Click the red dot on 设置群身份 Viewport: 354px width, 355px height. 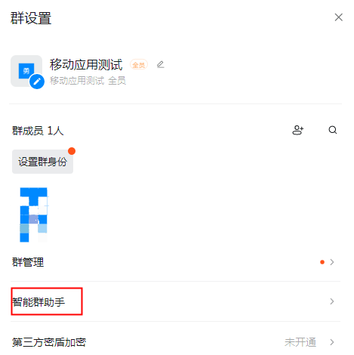click(x=72, y=151)
